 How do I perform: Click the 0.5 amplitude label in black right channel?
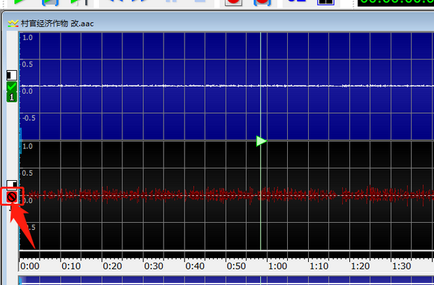tap(27, 173)
